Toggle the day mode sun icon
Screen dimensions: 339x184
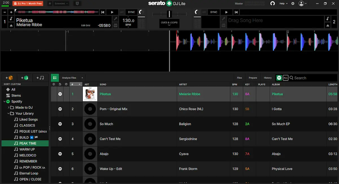tap(50, 3)
